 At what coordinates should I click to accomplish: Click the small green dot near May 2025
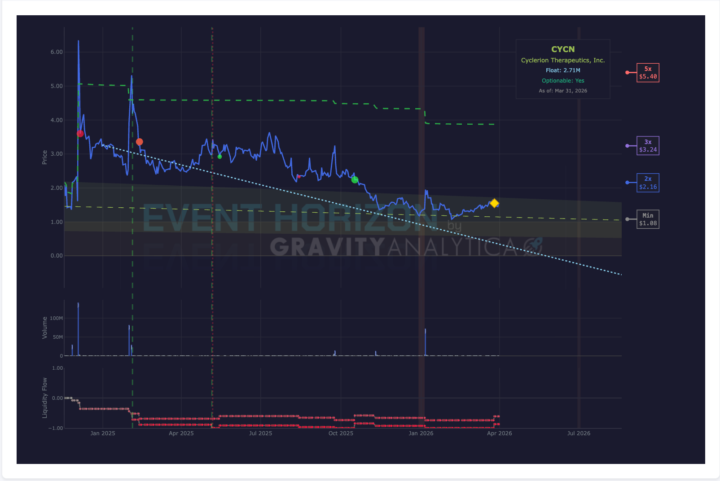[x=220, y=157]
